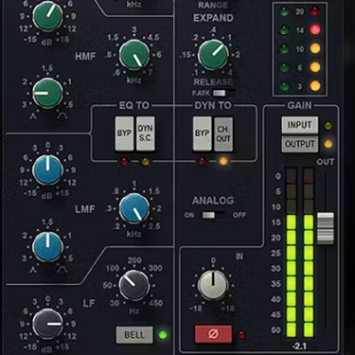Click the red LED under DYN TO BYP
Image resolution: width=355 pixels, height=355 pixels.
point(202,162)
